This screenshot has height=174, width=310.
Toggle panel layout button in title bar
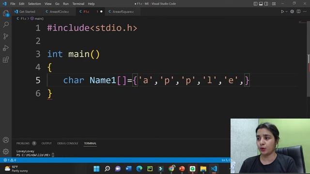pyautogui.click(x=261, y=4)
